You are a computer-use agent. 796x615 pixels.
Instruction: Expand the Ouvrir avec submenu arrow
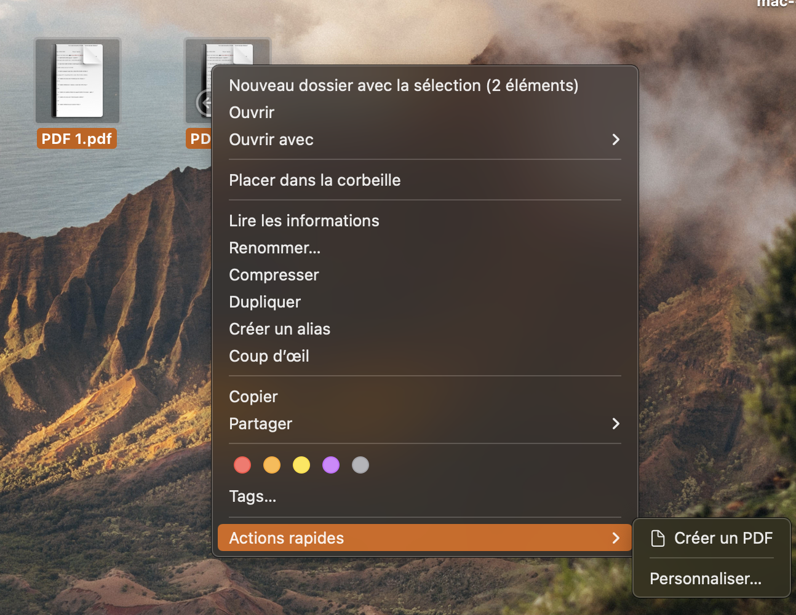616,140
